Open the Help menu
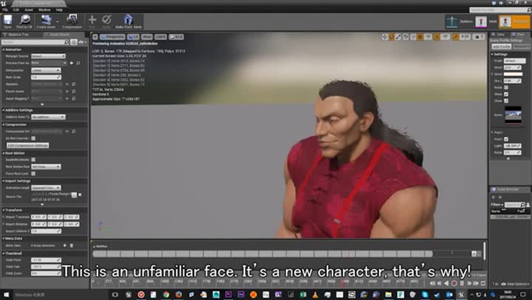The image size is (532, 300). [x=59, y=10]
